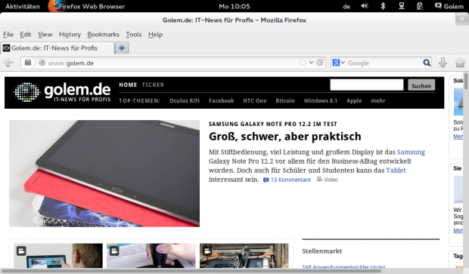This screenshot has height=274, width=469.
Task: Open the video thumbnail showing a machine
Action: click(244, 255)
